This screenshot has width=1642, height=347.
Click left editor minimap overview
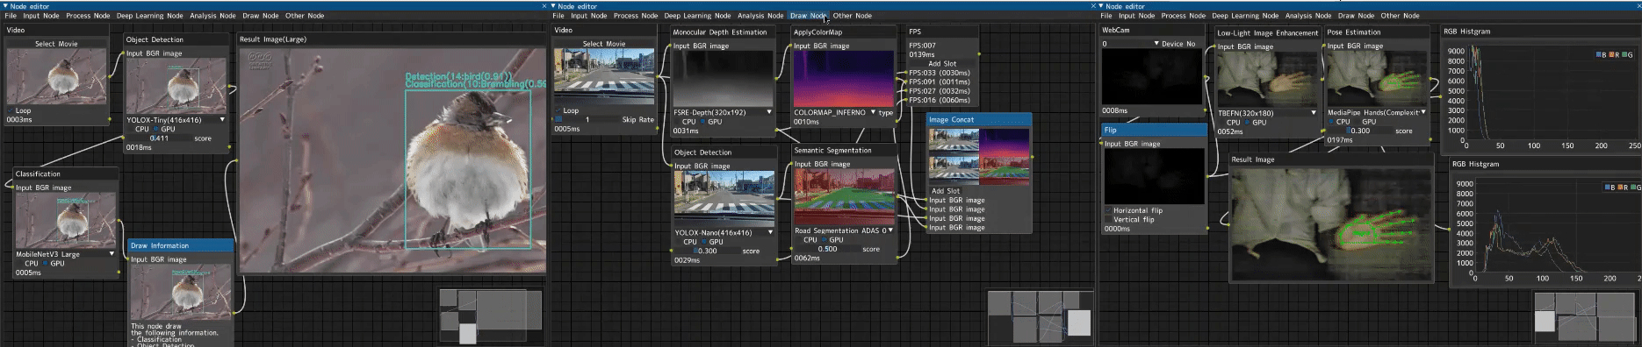(x=491, y=315)
